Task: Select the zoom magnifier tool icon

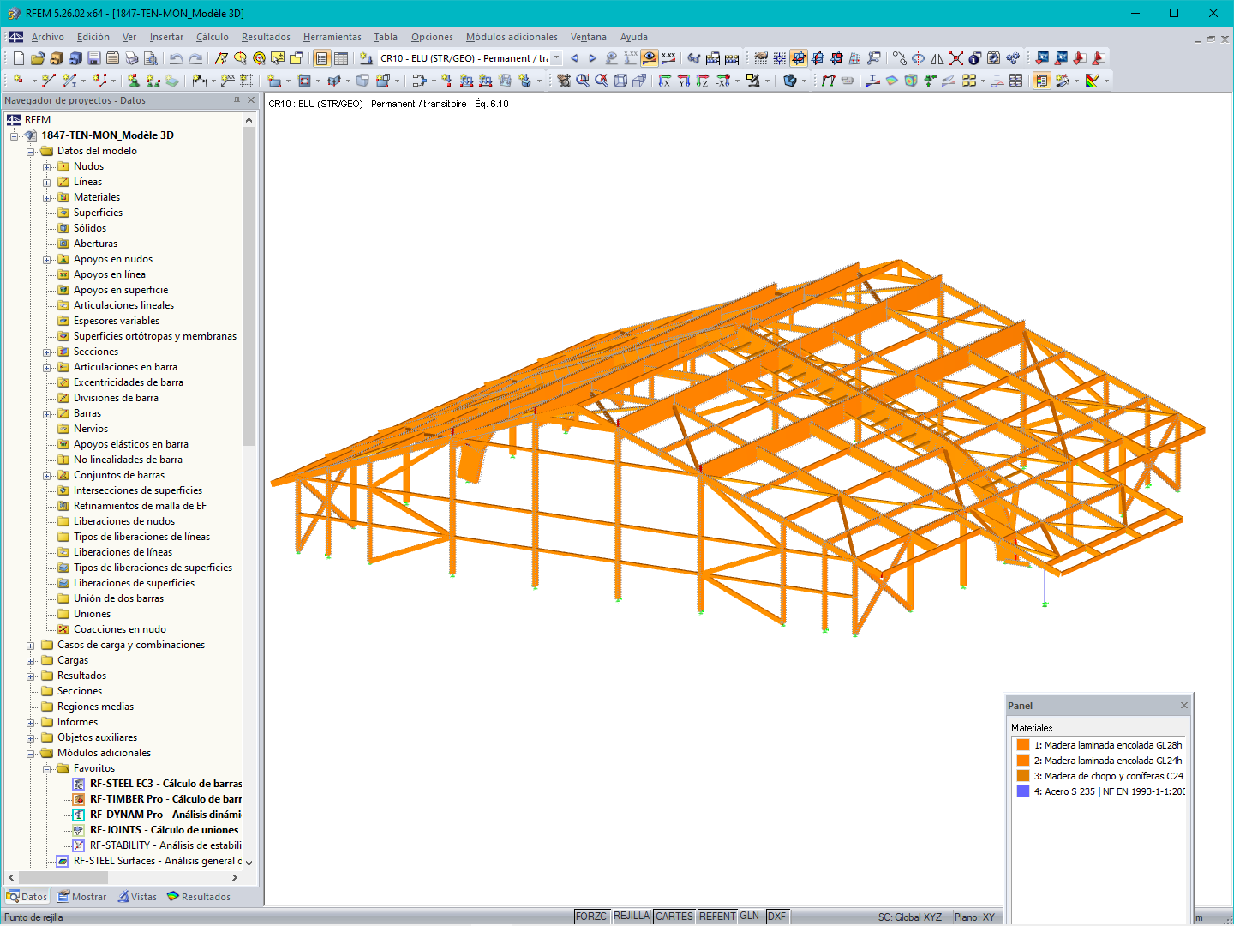Action: [583, 81]
